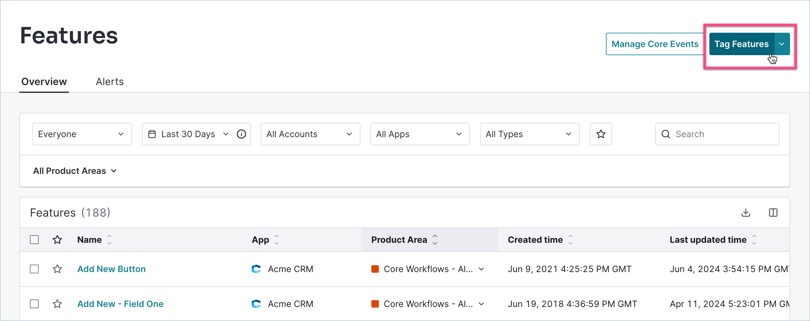Image resolution: width=810 pixels, height=321 pixels.
Task: Open the Tag Features dropdown arrow
Action: click(782, 44)
